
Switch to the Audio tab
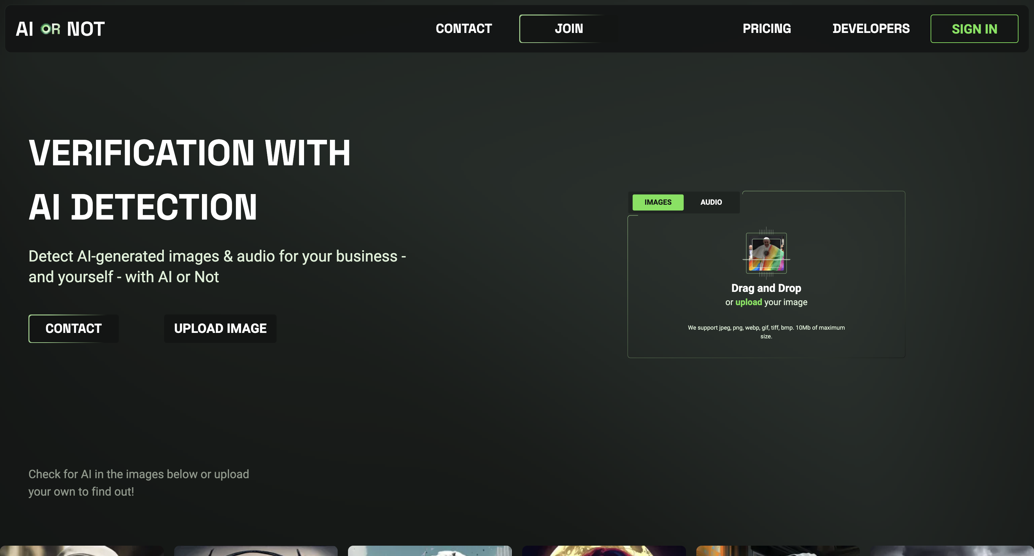click(x=711, y=202)
